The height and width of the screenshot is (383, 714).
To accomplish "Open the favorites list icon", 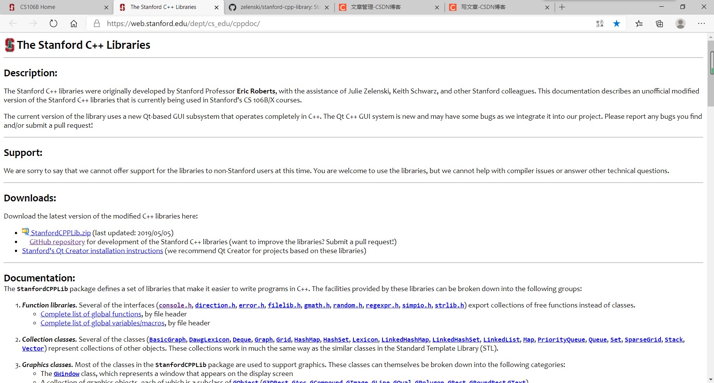I will coord(639,23).
